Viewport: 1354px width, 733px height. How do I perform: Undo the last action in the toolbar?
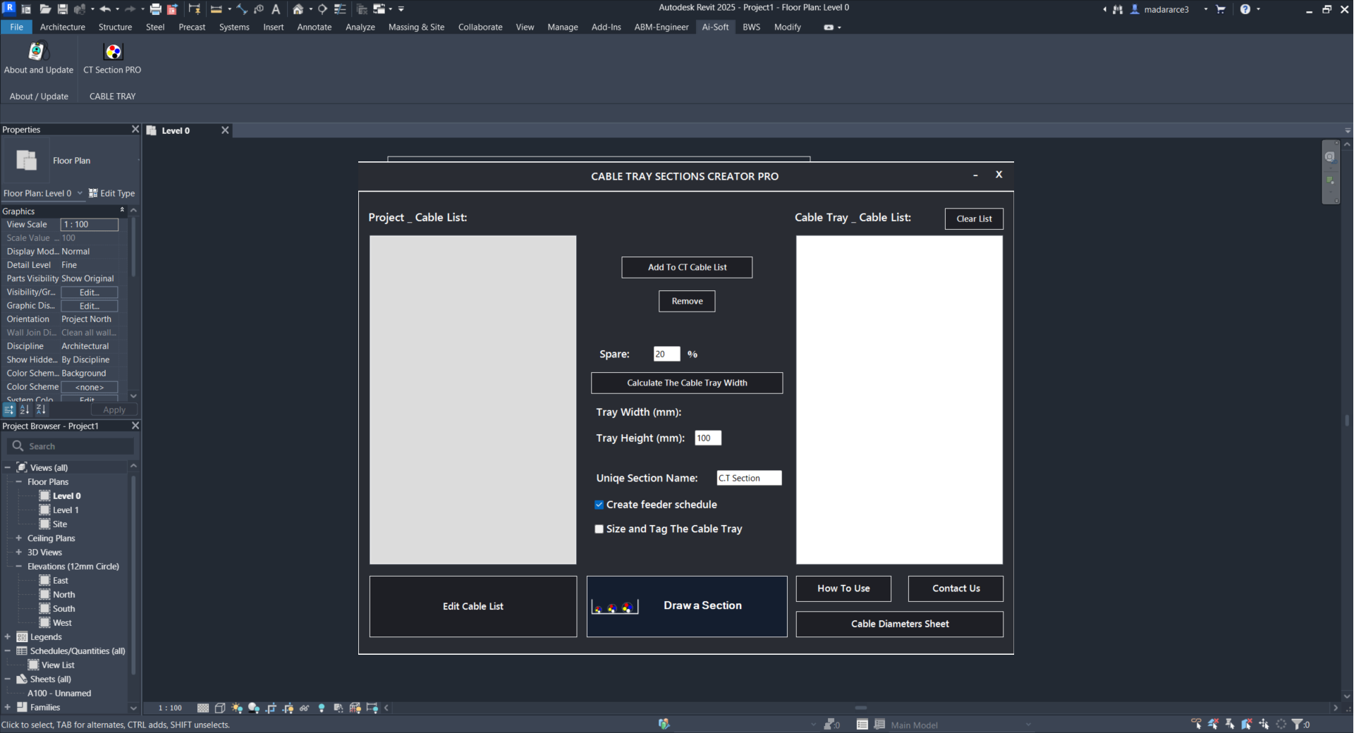point(105,9)
